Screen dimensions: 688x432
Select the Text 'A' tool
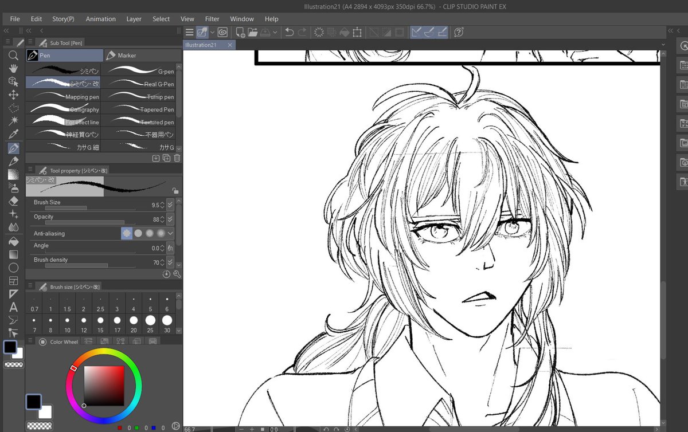pos(14,307)
